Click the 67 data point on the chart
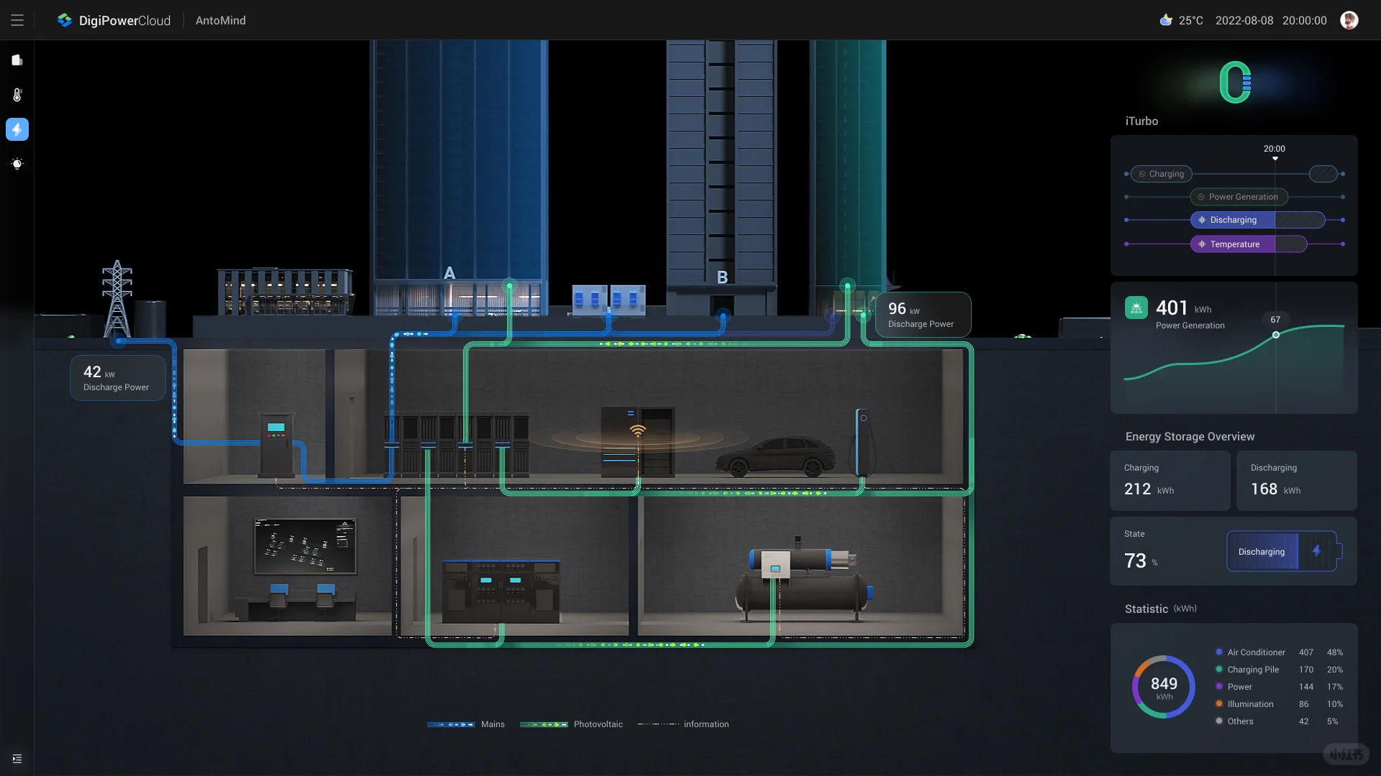 point(1276,335)
